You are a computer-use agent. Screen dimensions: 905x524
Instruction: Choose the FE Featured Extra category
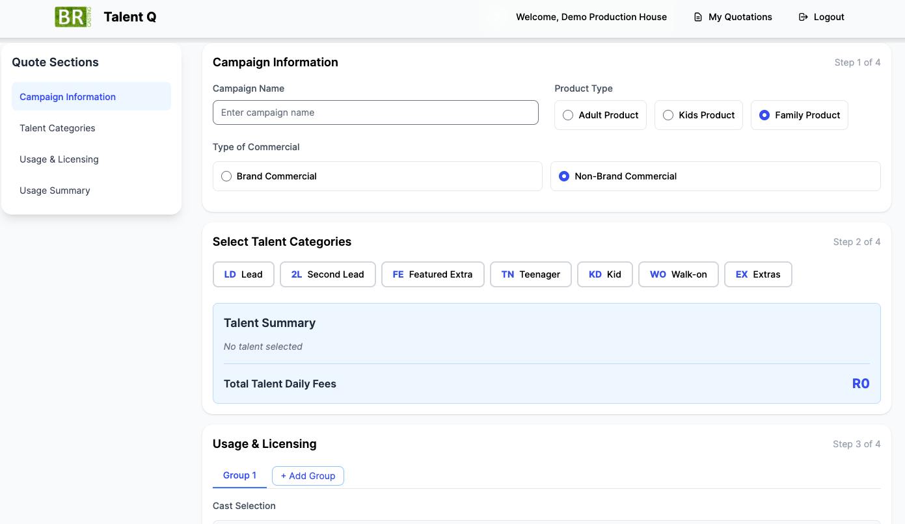pyautogui.click(x=432, y=274)
